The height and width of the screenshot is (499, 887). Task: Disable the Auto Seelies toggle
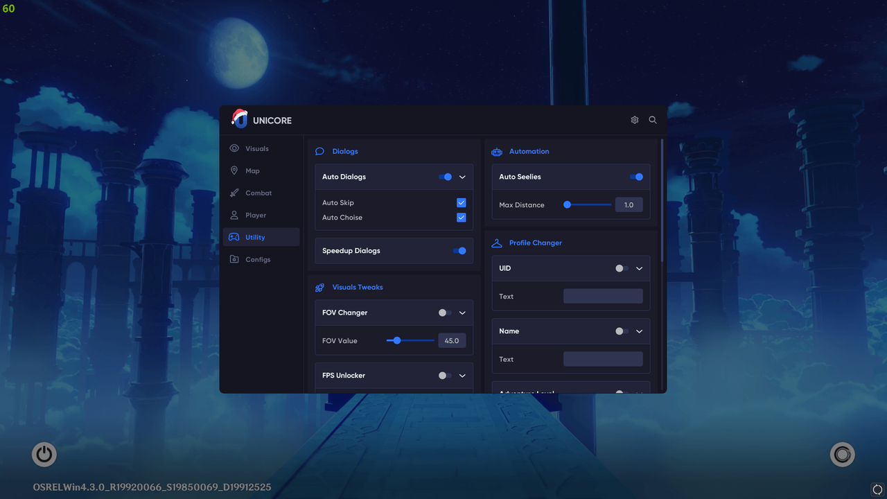636,177
